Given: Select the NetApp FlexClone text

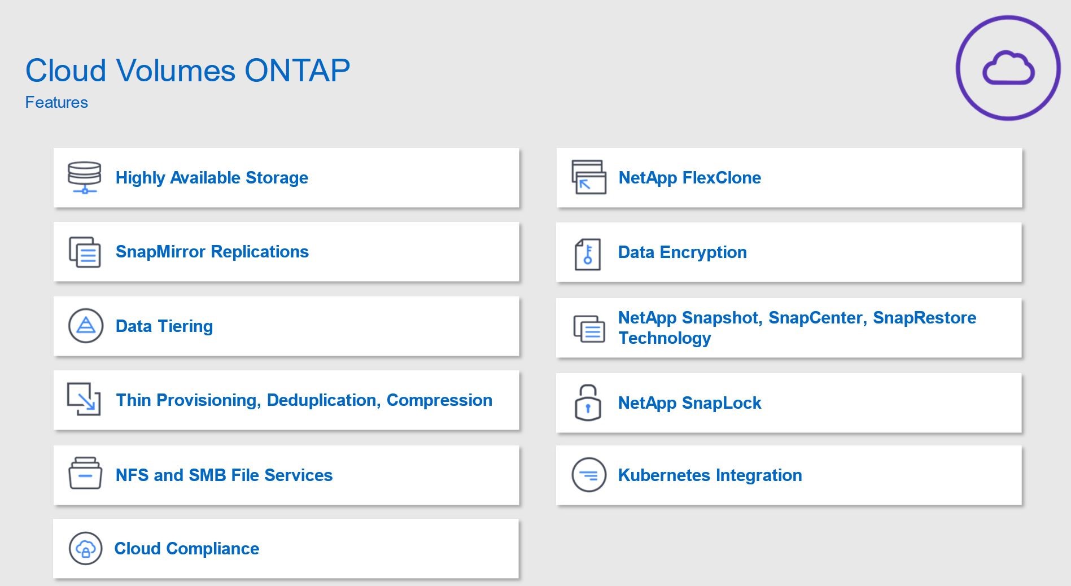Looking at the screenshot, I should (690, 178).
